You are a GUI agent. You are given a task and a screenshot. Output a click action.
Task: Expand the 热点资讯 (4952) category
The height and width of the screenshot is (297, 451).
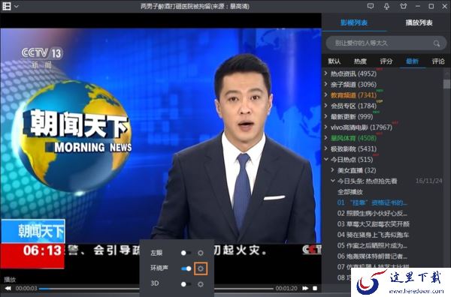coord(326,73)
